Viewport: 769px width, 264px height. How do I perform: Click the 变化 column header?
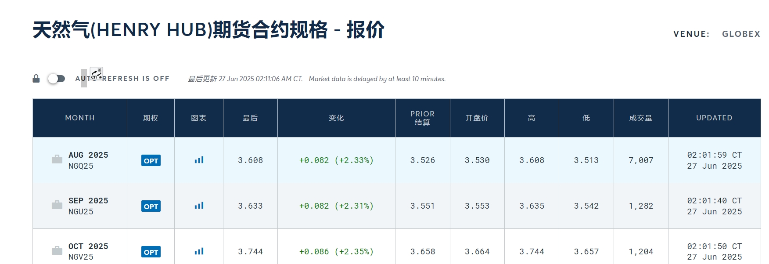336,118
